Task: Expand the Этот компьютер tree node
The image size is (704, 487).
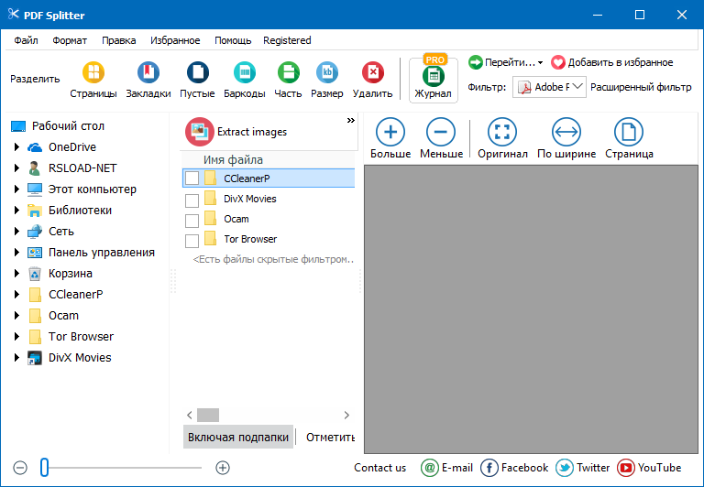Action: (16, 189)
